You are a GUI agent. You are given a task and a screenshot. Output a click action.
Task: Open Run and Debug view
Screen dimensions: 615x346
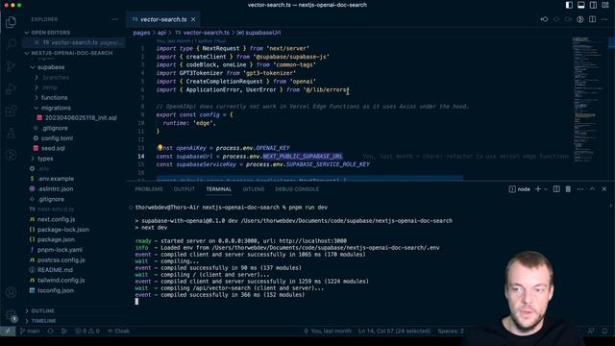tap(11, 88)
